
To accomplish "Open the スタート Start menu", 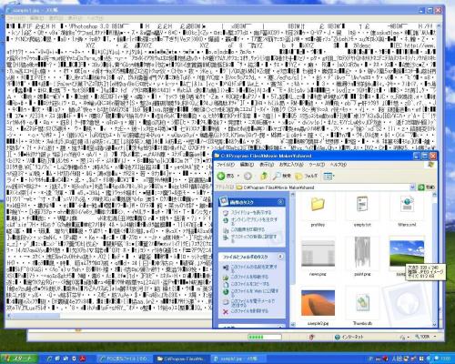I will point(18,359).
